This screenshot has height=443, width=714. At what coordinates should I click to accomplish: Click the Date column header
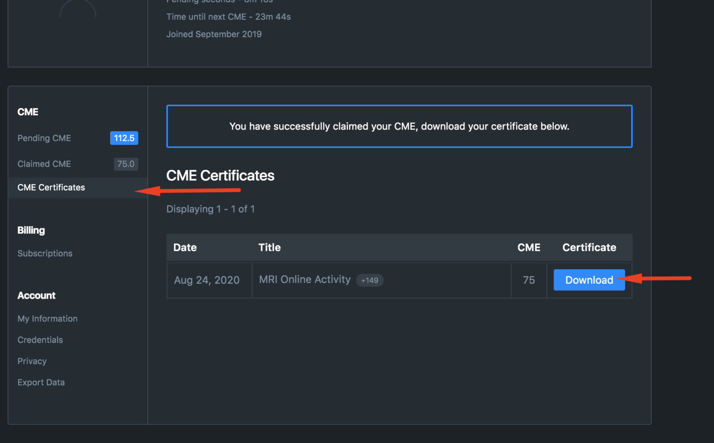(x=185, y=248)
